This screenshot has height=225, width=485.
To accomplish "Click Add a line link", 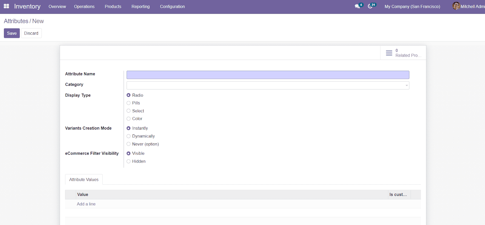I will tap(86, 204).
